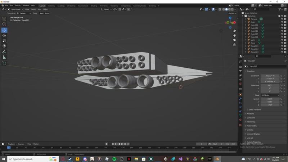Screen dimensions: 288x162
Task: Toggle the show overlays button
Action: pyautogui.click(x=213, y=9)
